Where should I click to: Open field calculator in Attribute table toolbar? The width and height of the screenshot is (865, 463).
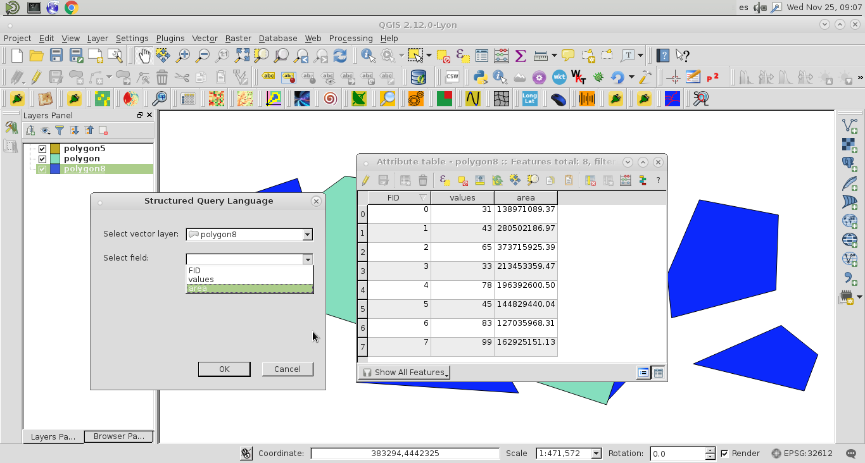tap(626, 180)
